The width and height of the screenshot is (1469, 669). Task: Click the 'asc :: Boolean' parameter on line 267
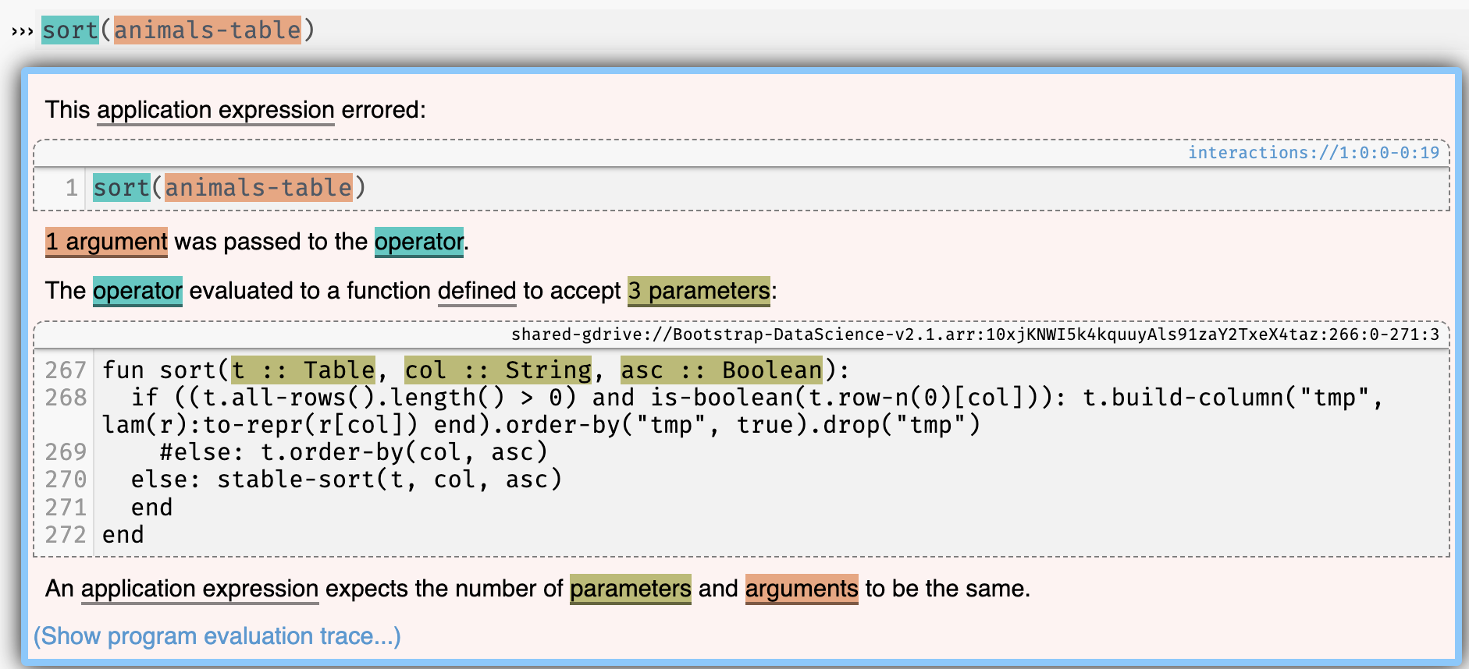click(x=722, y=370)
